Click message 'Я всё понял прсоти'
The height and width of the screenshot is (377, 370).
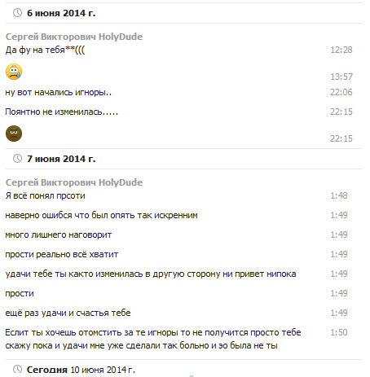tap(46, 195)
